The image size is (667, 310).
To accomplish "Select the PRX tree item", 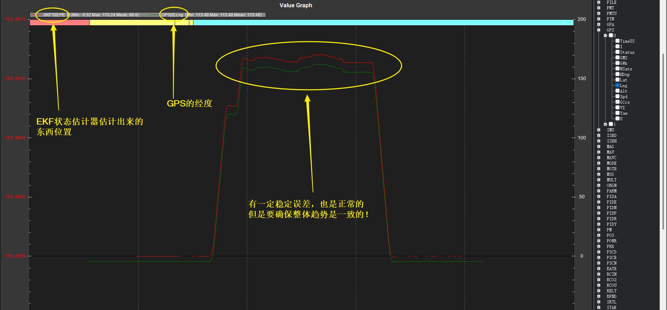I will pyautogui.click(x=610, y=247).
